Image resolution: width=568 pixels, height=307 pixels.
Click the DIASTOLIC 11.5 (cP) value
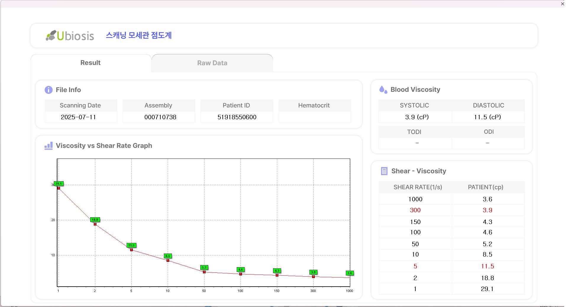click(x=487, y=117)
